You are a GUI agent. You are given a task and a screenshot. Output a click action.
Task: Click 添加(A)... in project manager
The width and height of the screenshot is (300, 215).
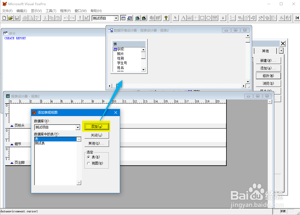[268, 68]
